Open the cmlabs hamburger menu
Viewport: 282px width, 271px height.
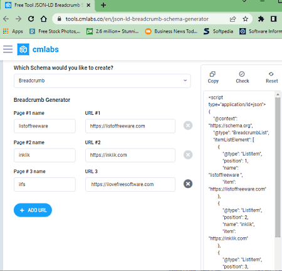pos(8,49)
